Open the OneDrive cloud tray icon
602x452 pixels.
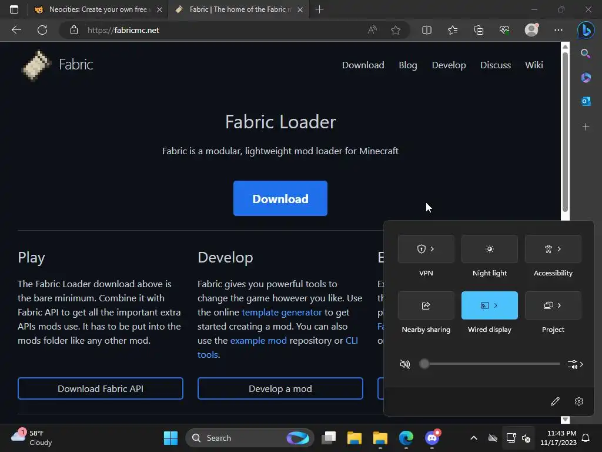(x=493, y=438)
